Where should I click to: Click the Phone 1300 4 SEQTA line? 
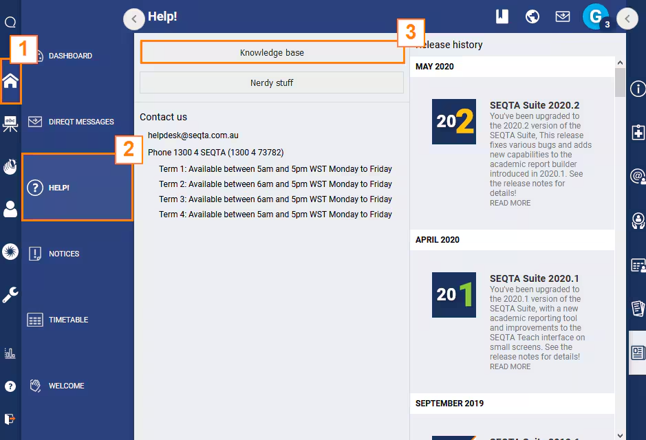pos(216,153)
